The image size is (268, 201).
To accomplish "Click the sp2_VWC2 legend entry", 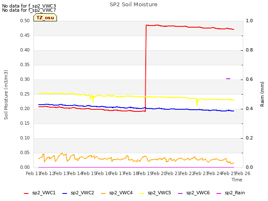I will click(78, 193).
